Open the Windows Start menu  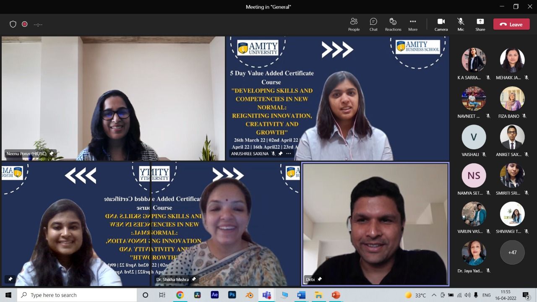coord(8,295)
